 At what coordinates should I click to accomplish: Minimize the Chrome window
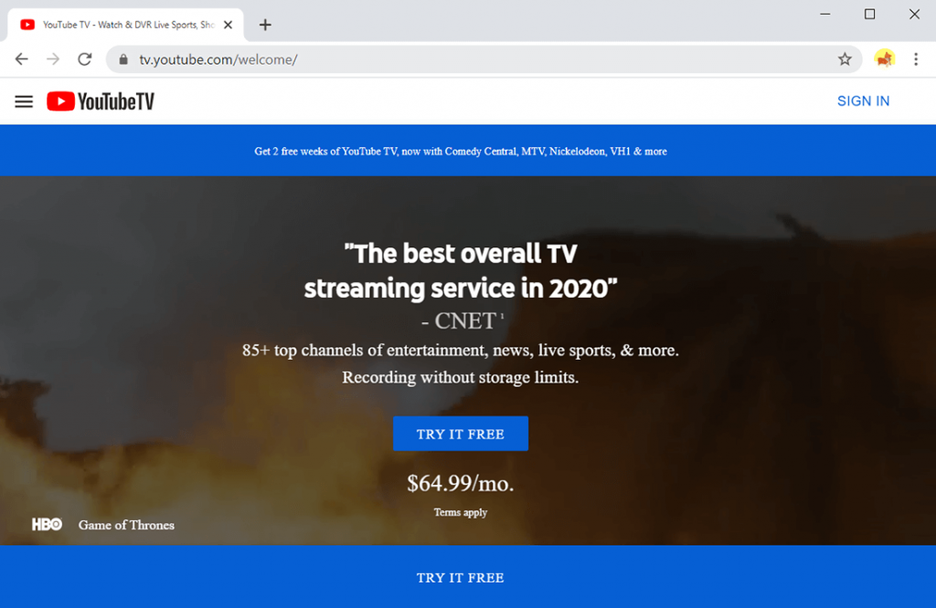coord(825,14)
